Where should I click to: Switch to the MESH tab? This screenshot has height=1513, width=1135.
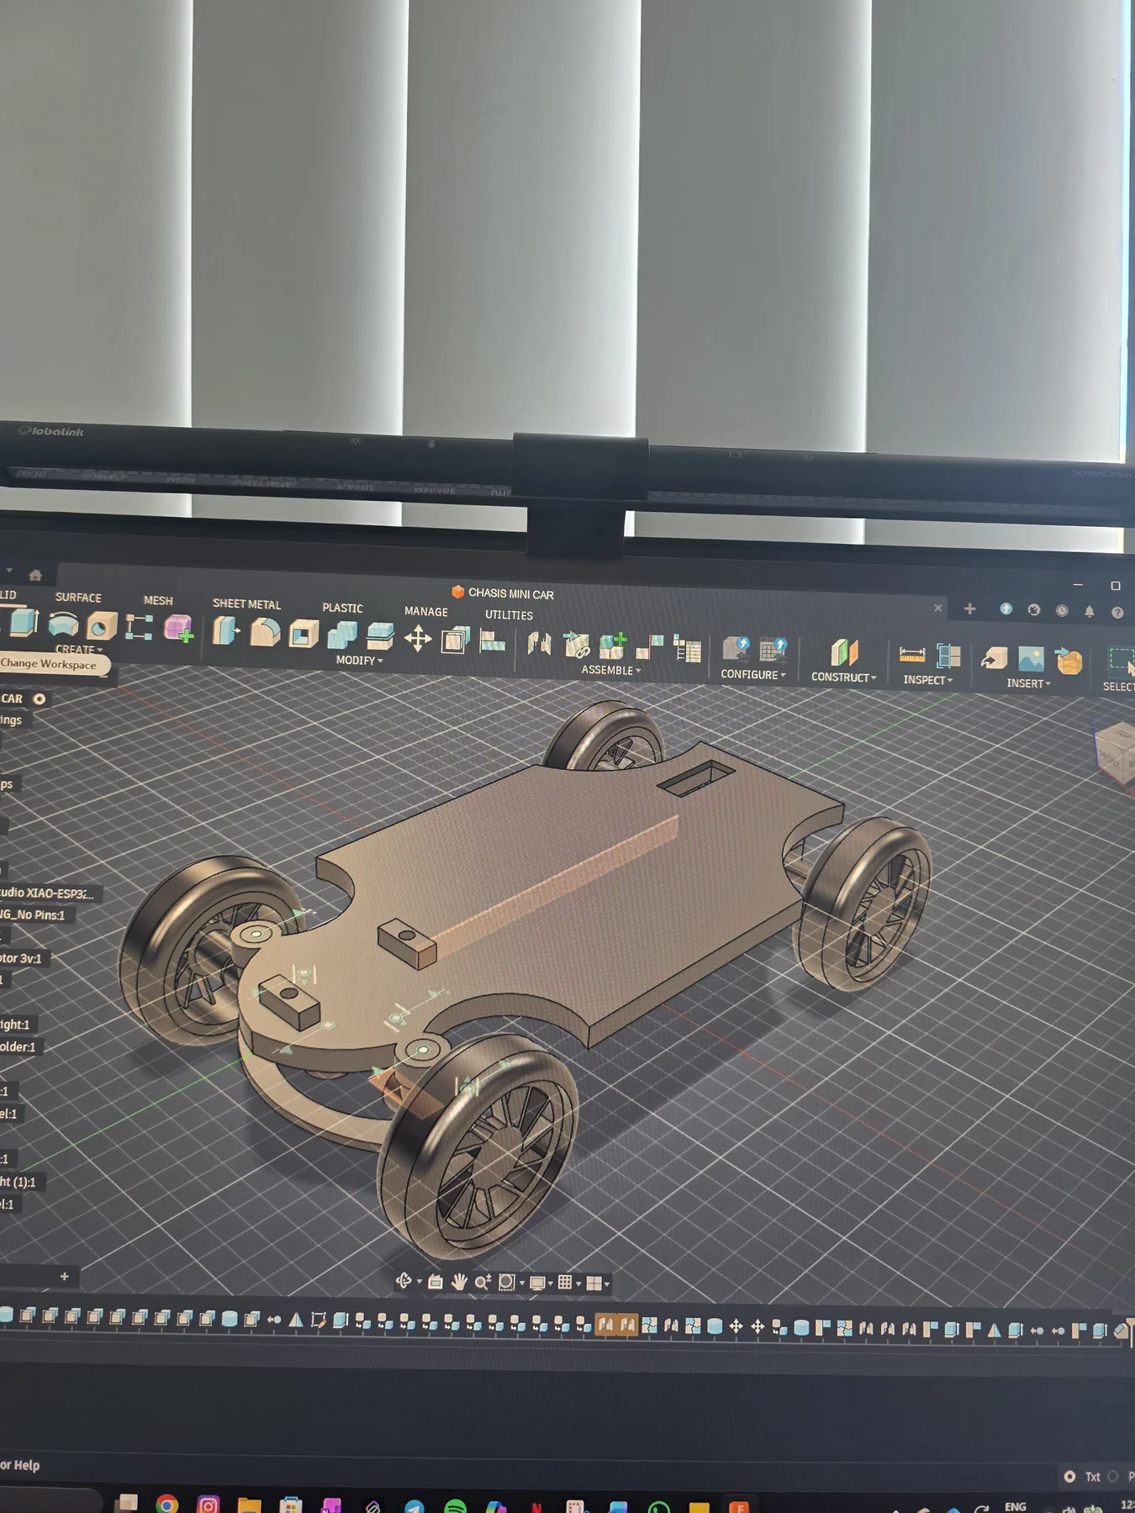click(158, 600)
